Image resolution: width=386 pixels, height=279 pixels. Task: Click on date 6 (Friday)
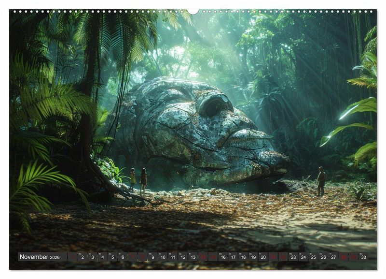coord(122,257)
